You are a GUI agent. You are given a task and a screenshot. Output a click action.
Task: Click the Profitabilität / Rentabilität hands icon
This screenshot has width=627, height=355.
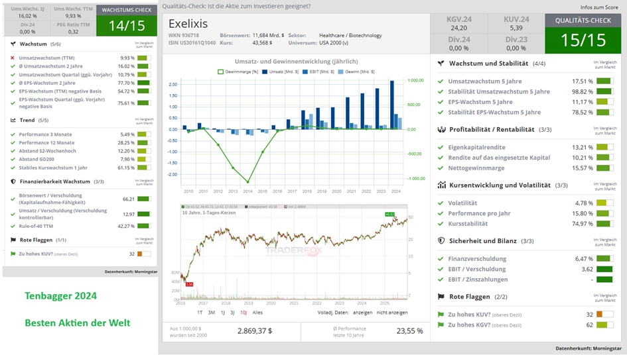click(442, 129)
